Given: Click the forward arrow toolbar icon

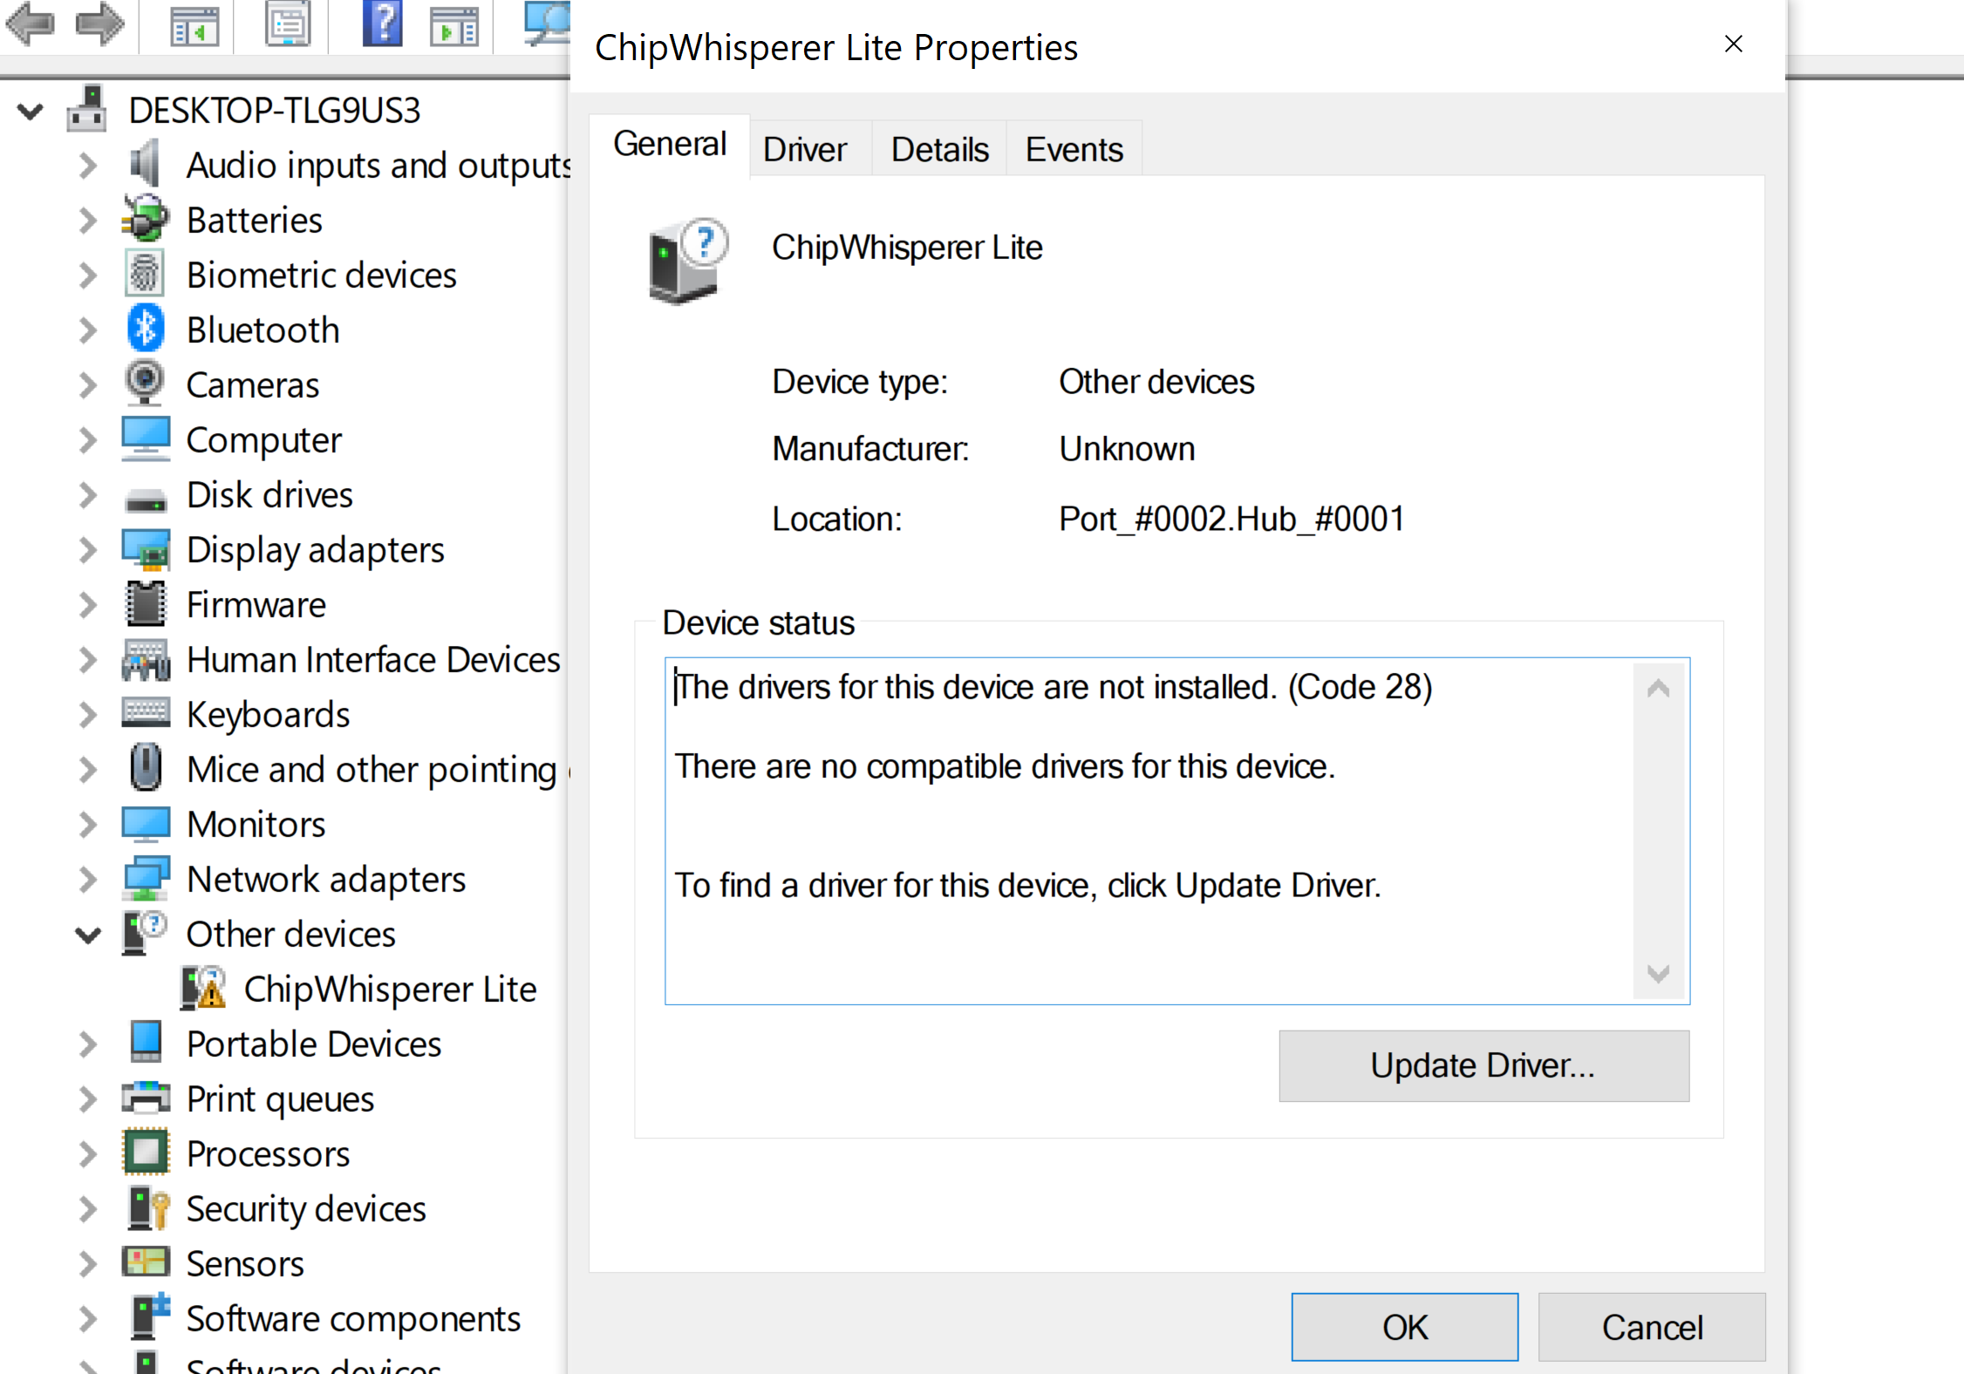Looking at the screenshot, I should tap(100, 24).
